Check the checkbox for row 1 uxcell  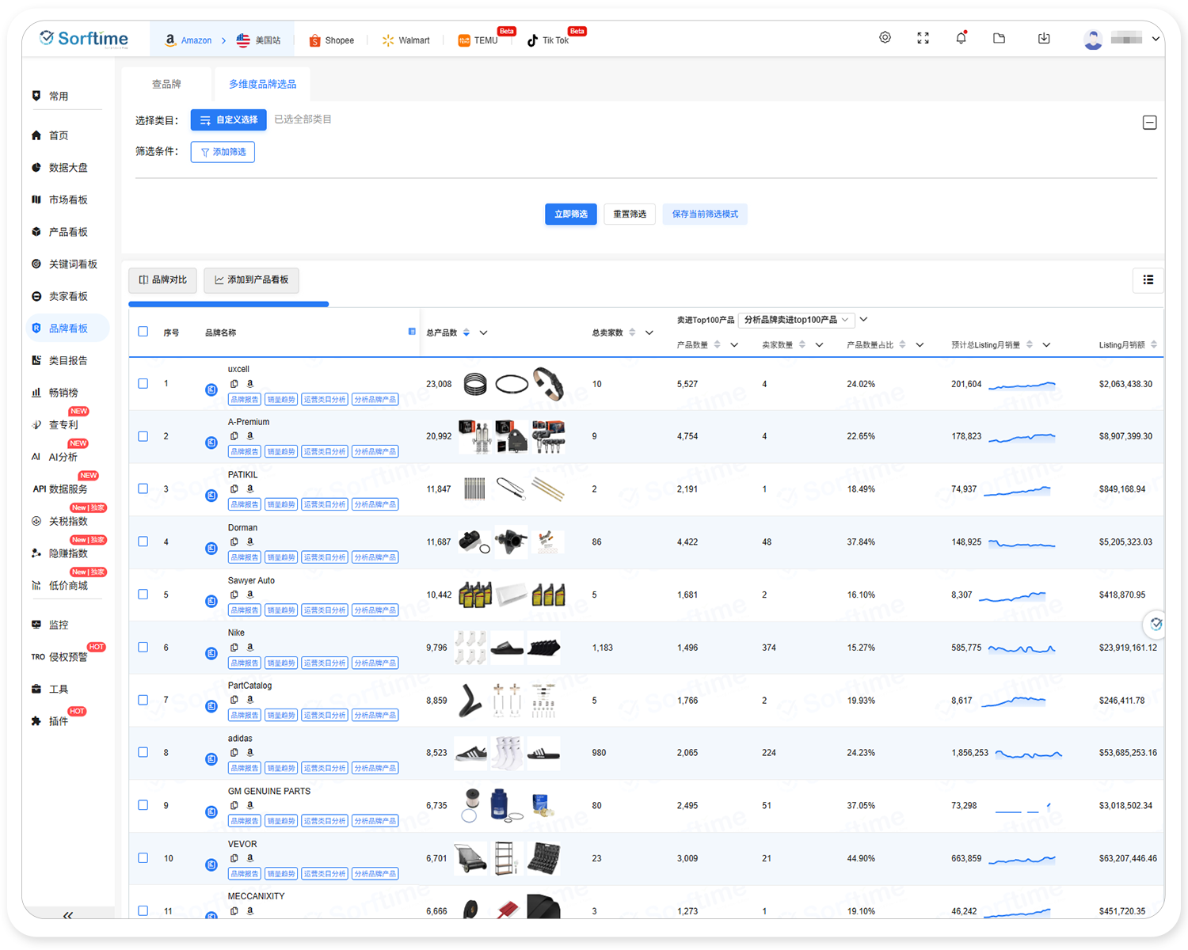point(143,383)
